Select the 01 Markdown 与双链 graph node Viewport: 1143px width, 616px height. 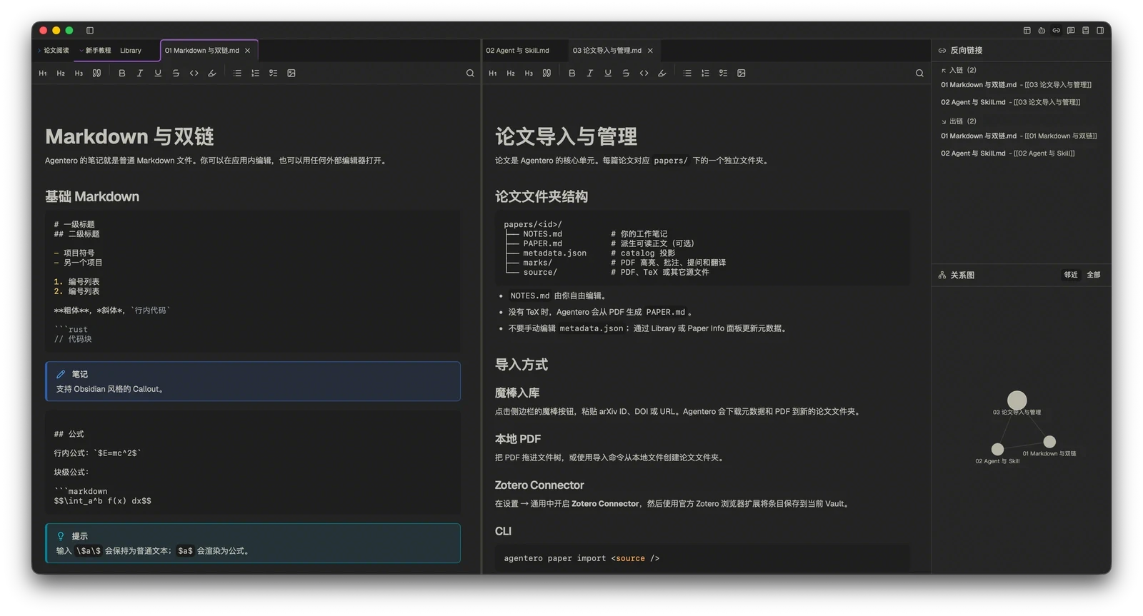pos(1049,442)
